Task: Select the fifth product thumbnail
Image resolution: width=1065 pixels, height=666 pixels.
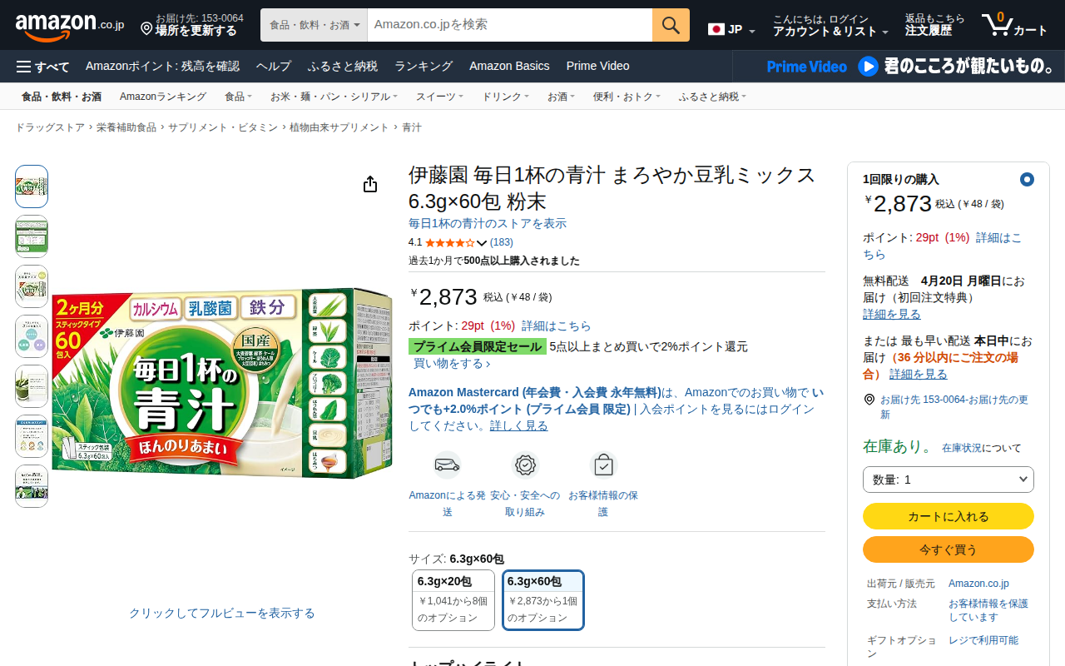Action: click(x=32, y=386)
